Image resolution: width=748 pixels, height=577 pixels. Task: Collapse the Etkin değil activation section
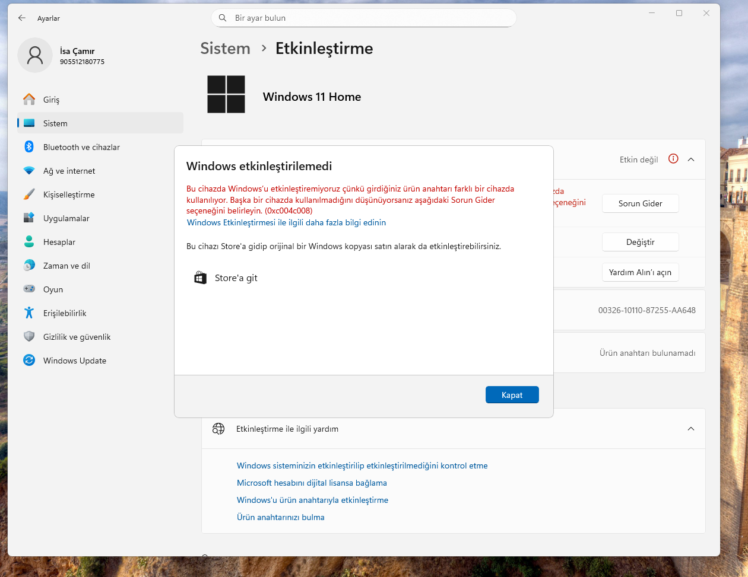[691, 160]
